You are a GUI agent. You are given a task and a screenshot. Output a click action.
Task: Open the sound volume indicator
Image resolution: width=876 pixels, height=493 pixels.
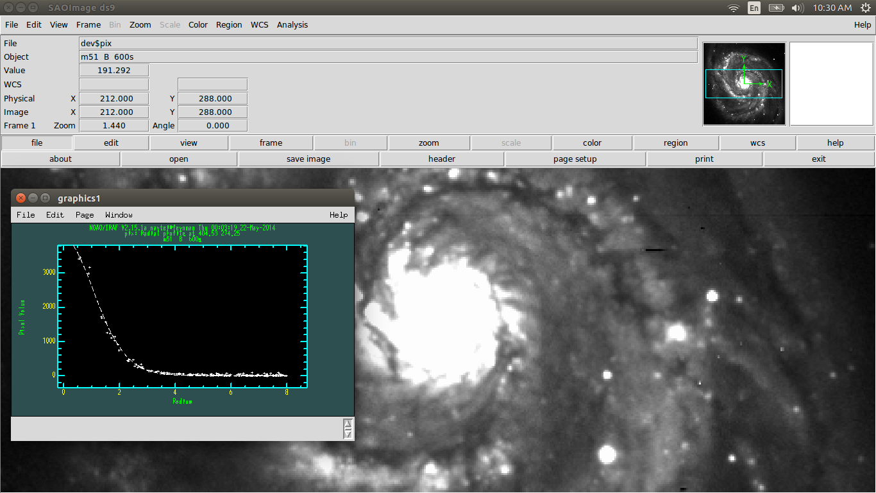798,8
